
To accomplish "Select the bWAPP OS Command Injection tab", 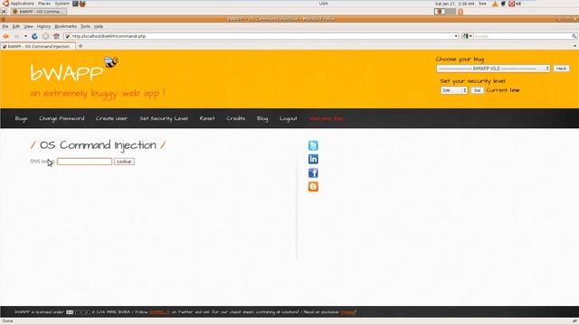I will tap(38, 46).
